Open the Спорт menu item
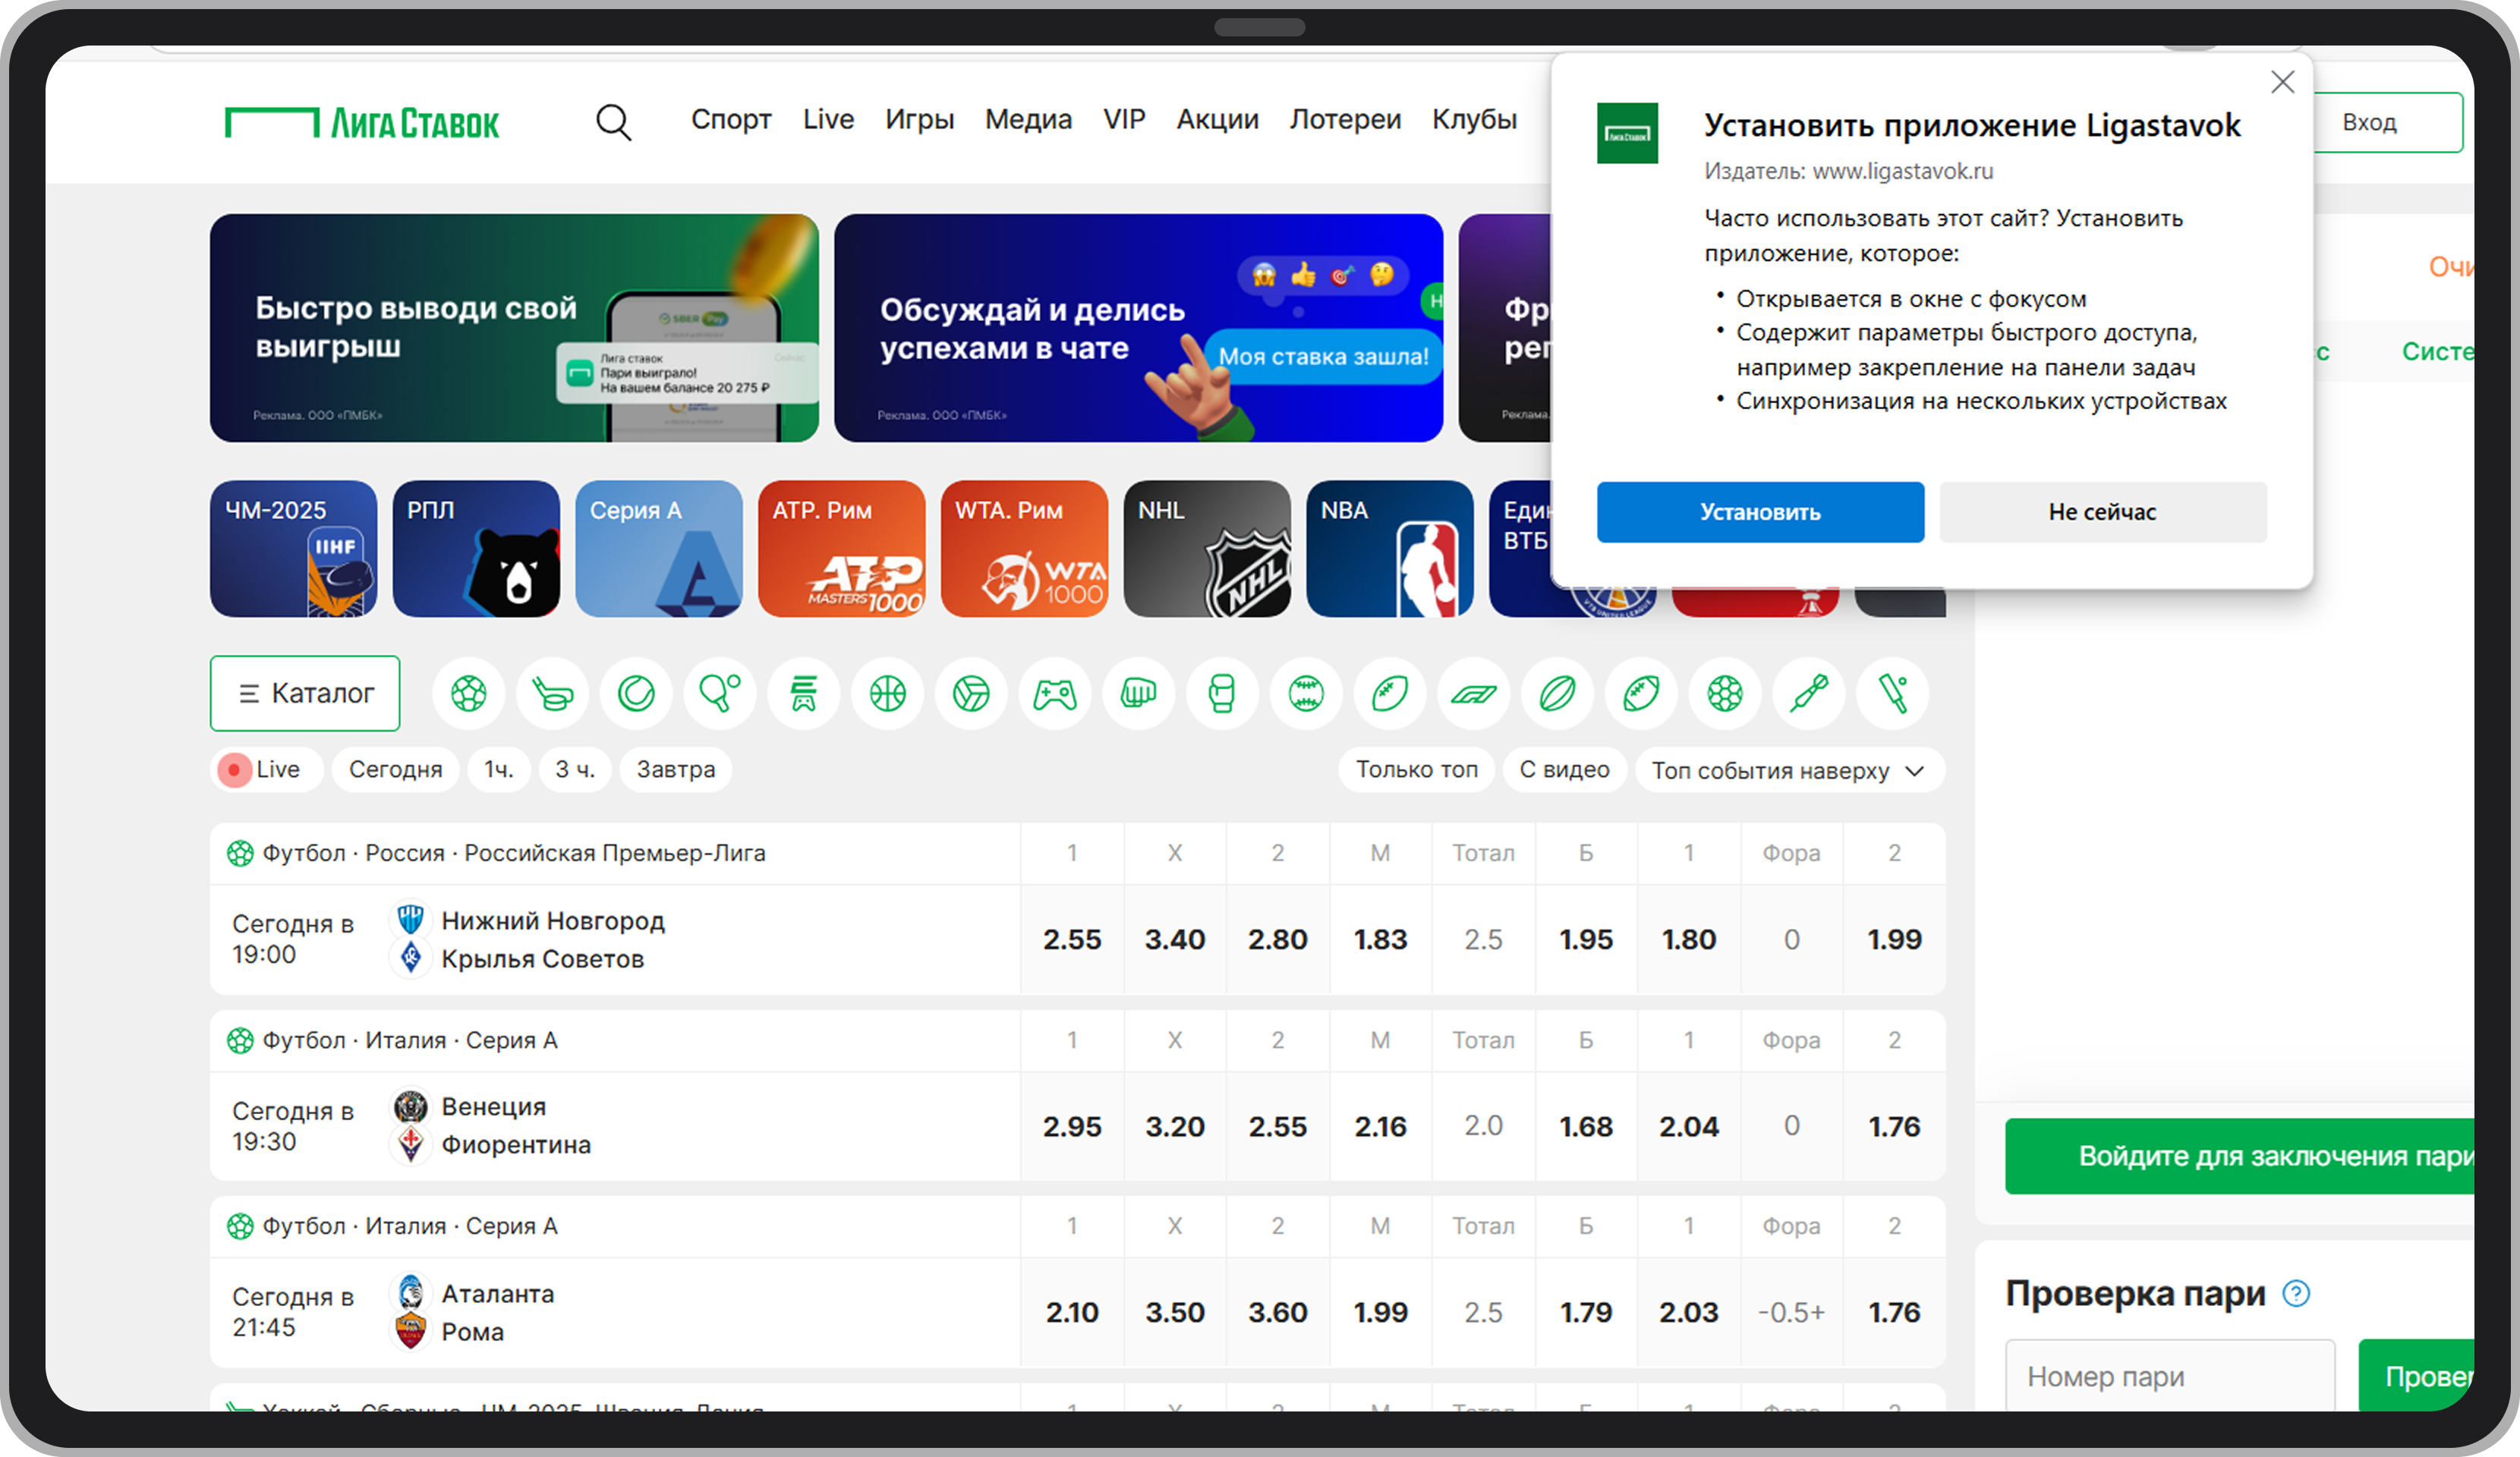Screen dimensions: 2520x1457 730,119
